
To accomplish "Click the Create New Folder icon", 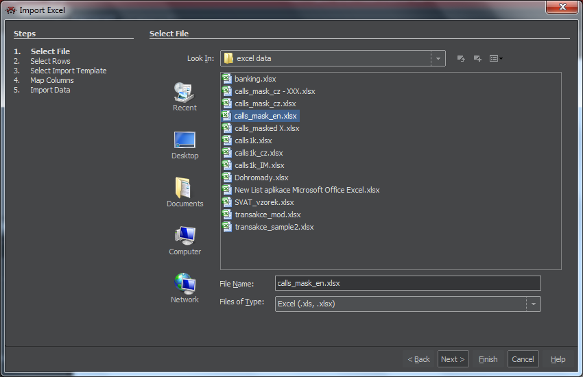I will tap(477, 59).
